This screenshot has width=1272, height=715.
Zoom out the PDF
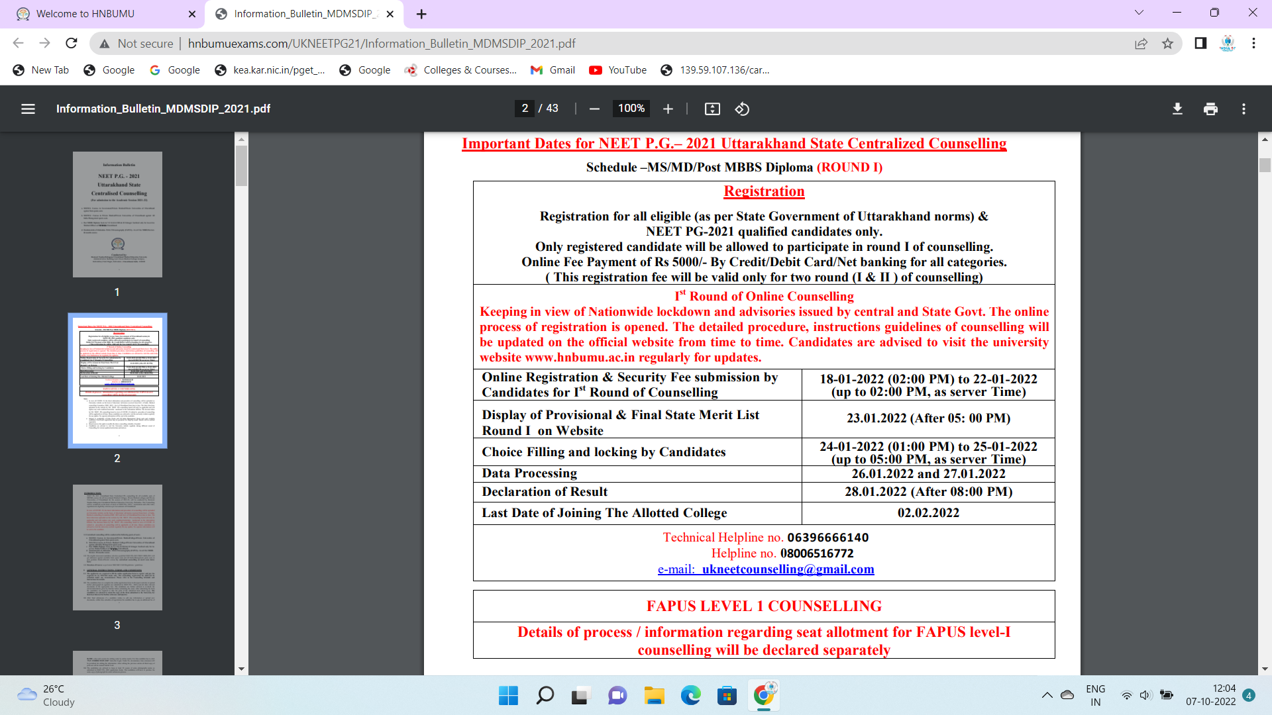pos(594,109)
